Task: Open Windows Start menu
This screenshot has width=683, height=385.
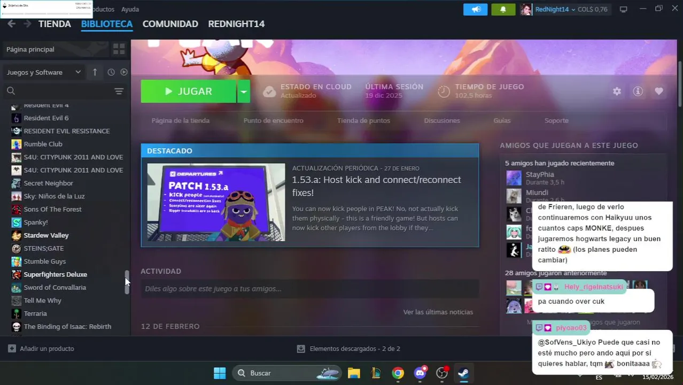Action: 220,373
